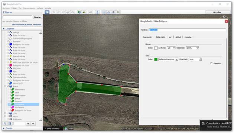234x133 pixels.
Task: Toggle the MEDINA checkbox
Action: click(x=8, y=68)
